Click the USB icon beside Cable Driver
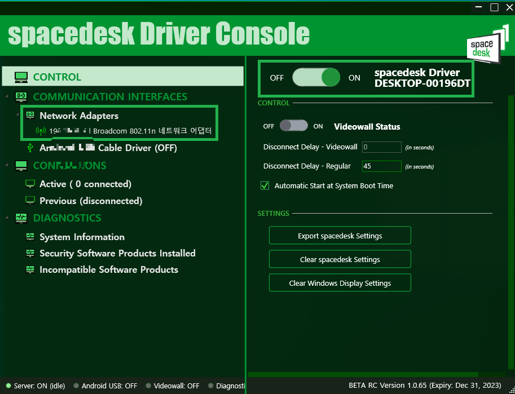This screenshot has width=515, height=394. [x=30, y=148]
